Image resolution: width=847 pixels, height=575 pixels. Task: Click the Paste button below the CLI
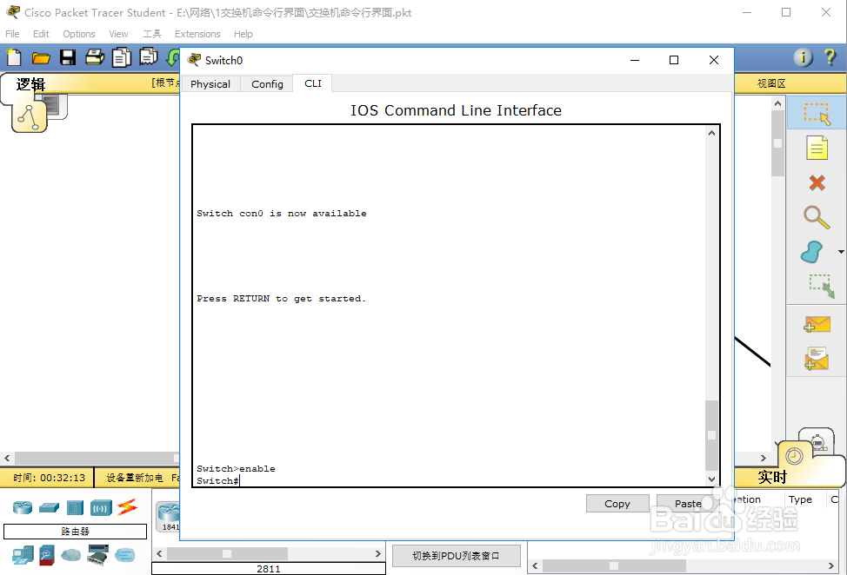pos(688,503)
